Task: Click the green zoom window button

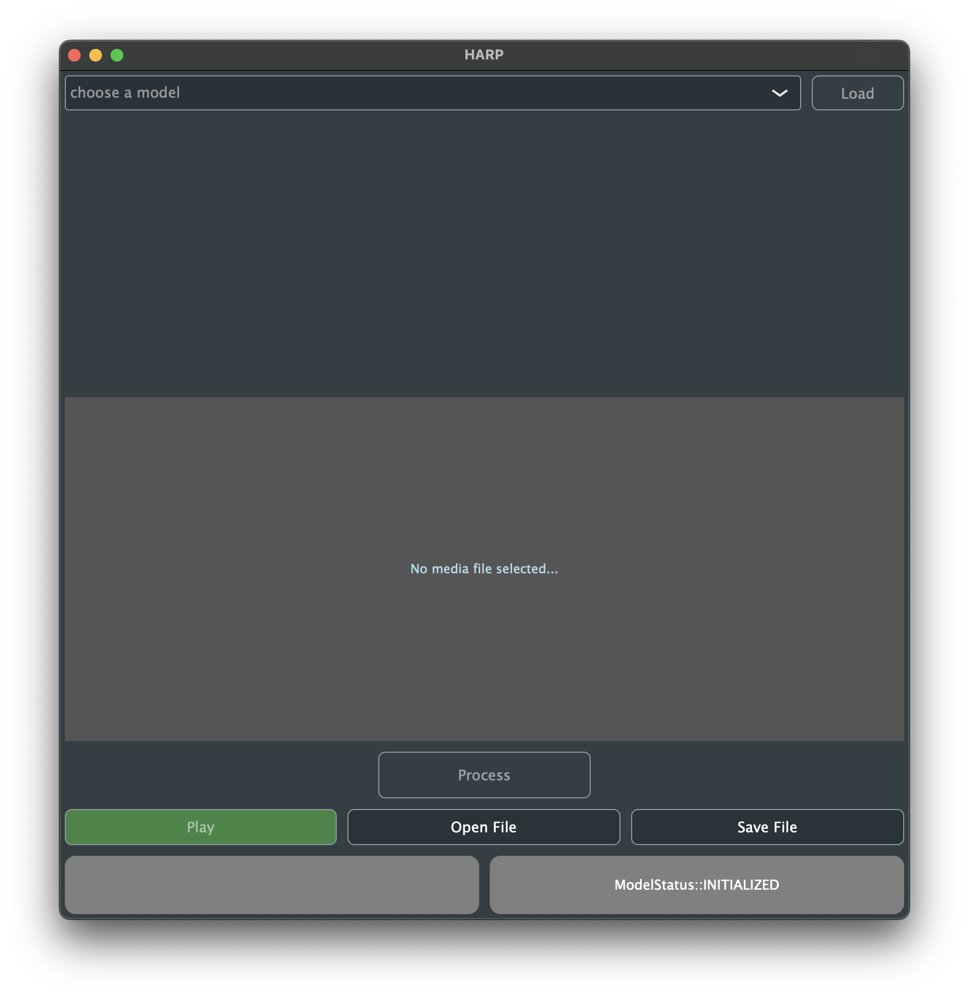Action: tap(117, 55)
